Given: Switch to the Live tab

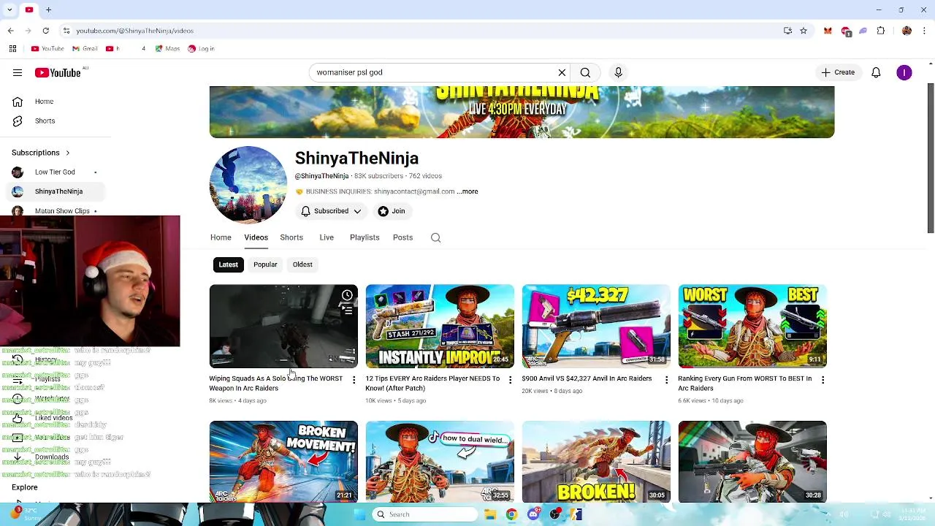Looking at the screenshot, I should pyautogui.click(x=327, y=237).
